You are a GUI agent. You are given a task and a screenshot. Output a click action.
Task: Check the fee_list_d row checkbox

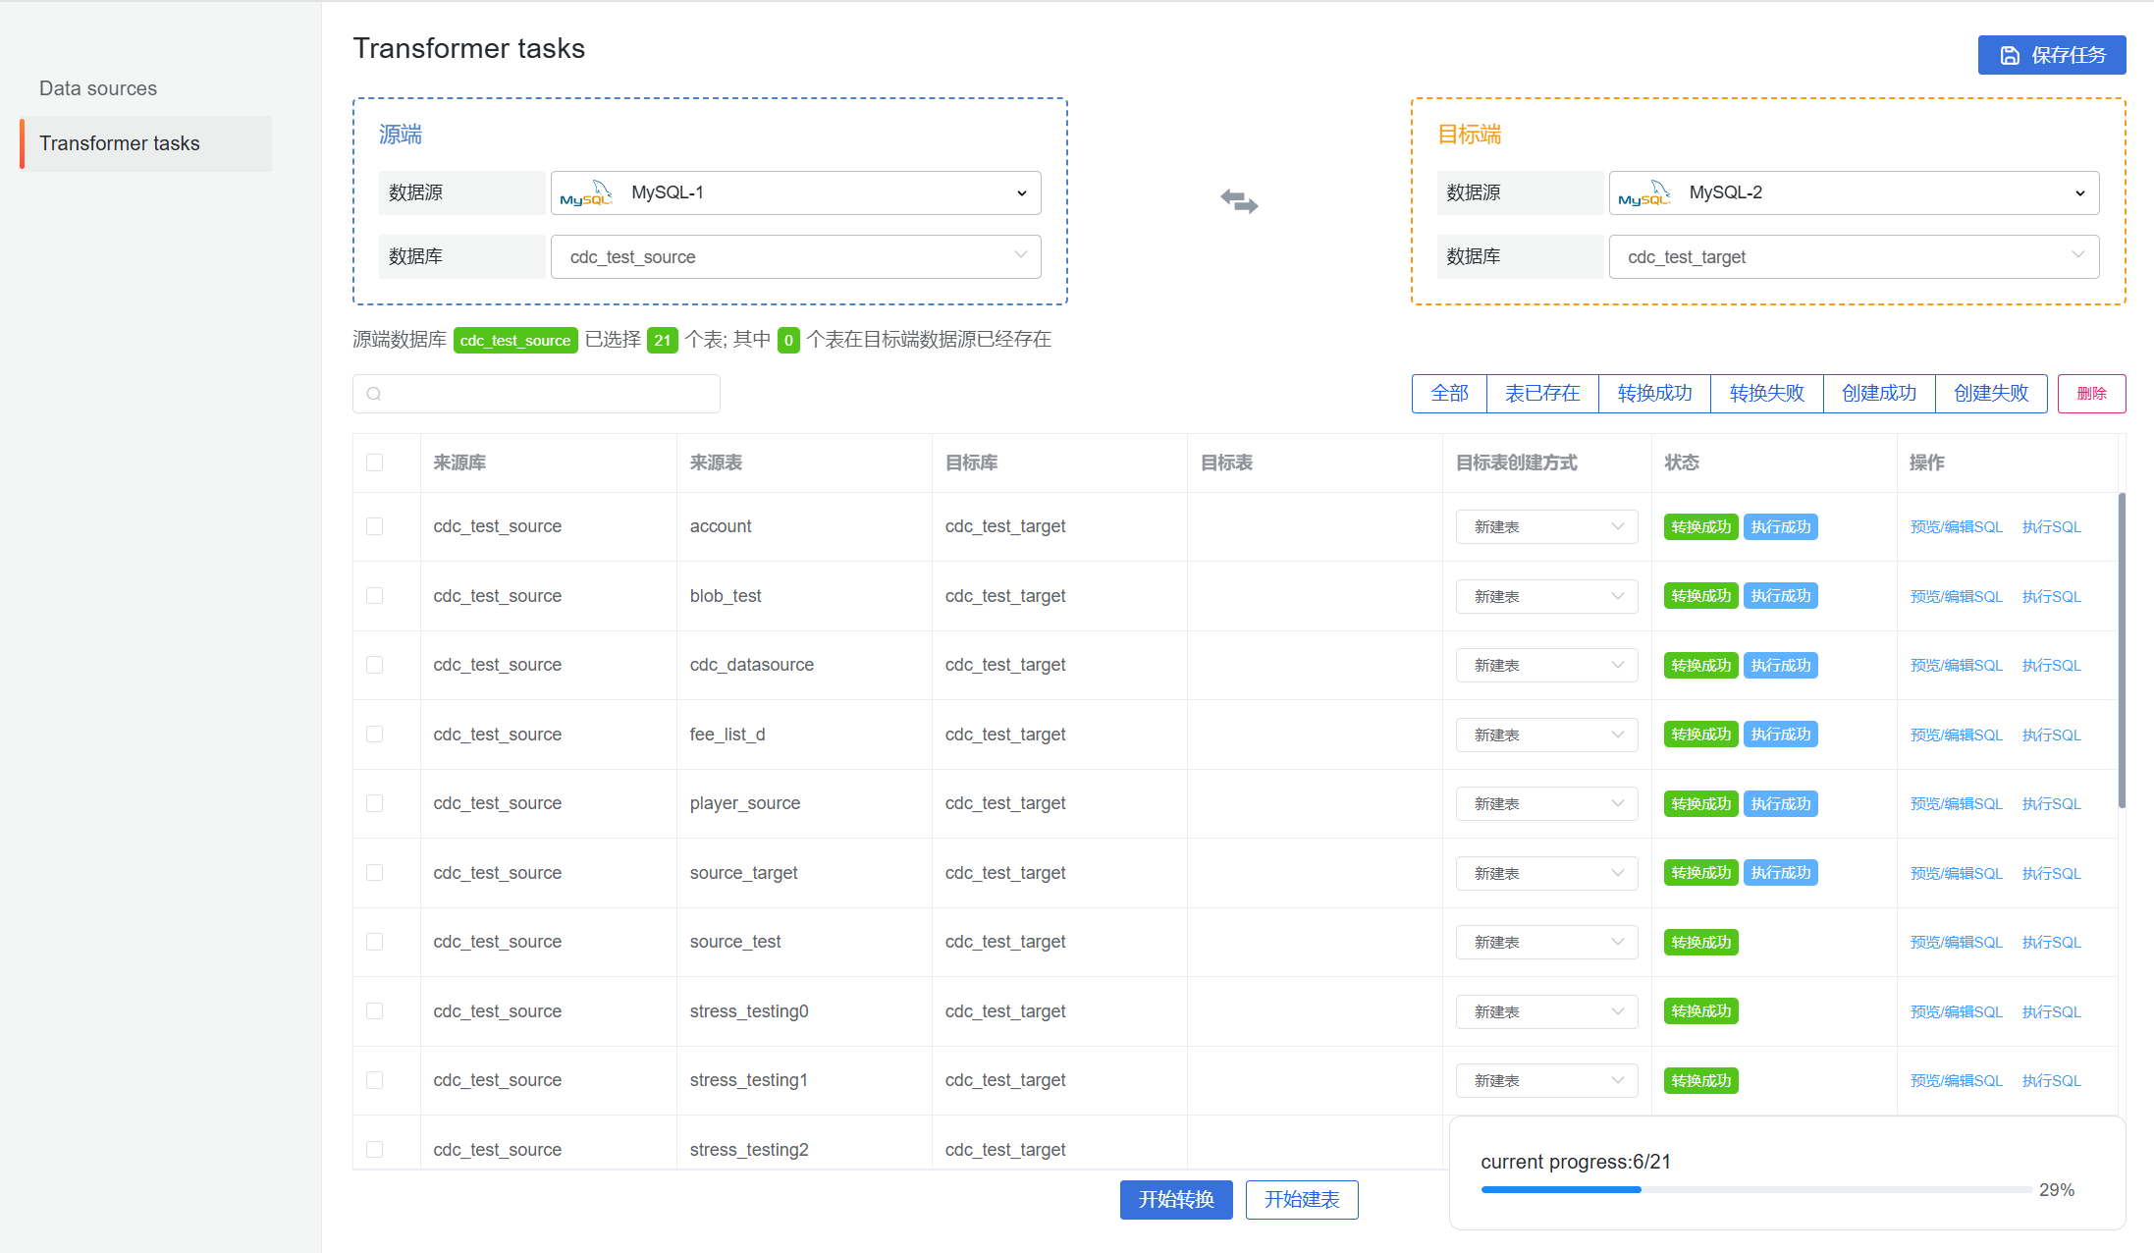[x=375, y=735]
